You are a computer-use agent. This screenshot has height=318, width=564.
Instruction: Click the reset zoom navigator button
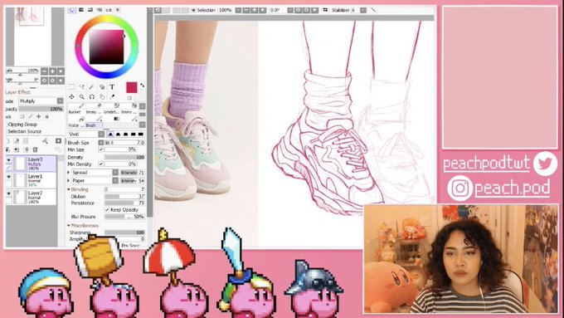(x=61, y=71)
